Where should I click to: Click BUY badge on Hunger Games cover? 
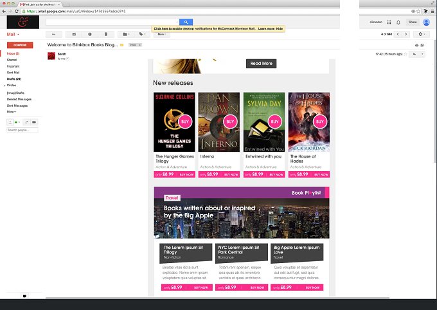pos(185,122)
